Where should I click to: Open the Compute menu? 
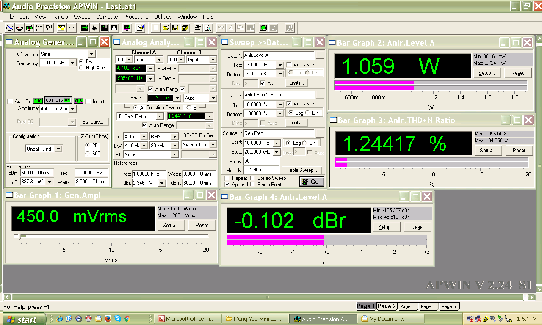[107, 17]
